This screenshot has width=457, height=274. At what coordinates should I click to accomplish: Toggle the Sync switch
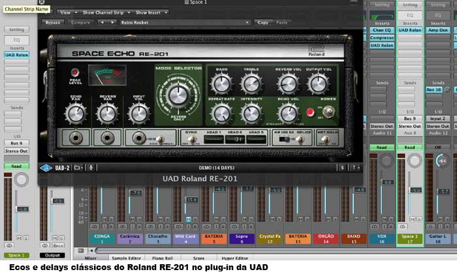tap(191, 140)
